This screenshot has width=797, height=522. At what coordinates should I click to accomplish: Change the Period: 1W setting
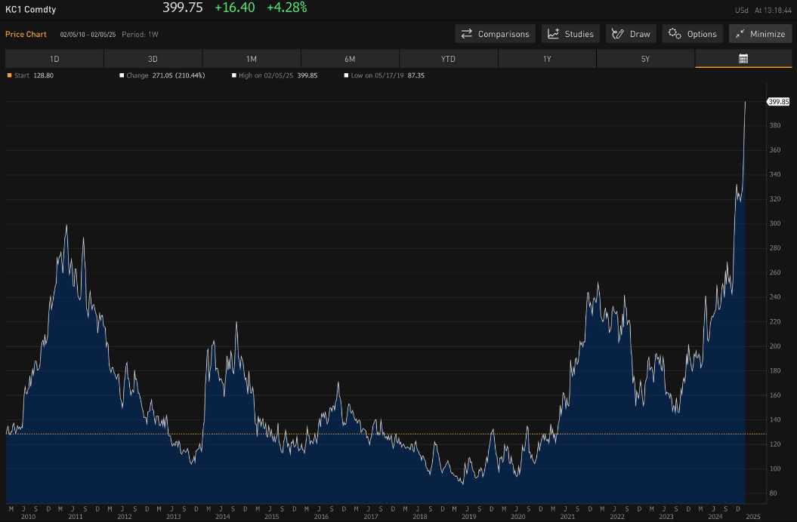point(141,35)
